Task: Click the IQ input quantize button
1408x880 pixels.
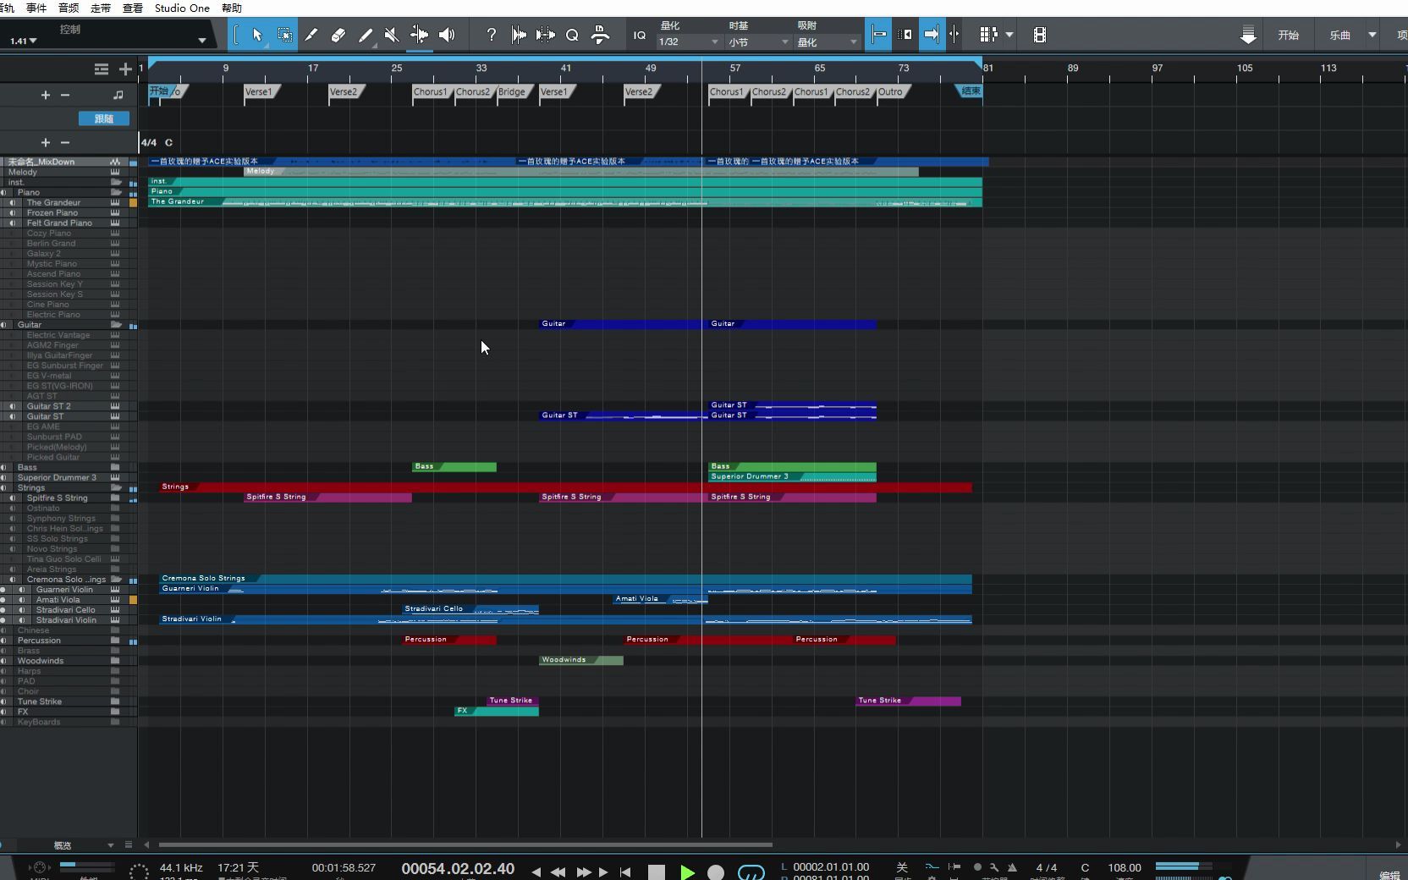Action: tap(640, 36)
